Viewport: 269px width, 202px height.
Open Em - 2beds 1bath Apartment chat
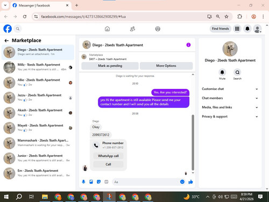point(38,173)
